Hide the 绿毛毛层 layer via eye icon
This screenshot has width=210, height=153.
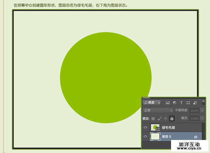click(145, 128)
